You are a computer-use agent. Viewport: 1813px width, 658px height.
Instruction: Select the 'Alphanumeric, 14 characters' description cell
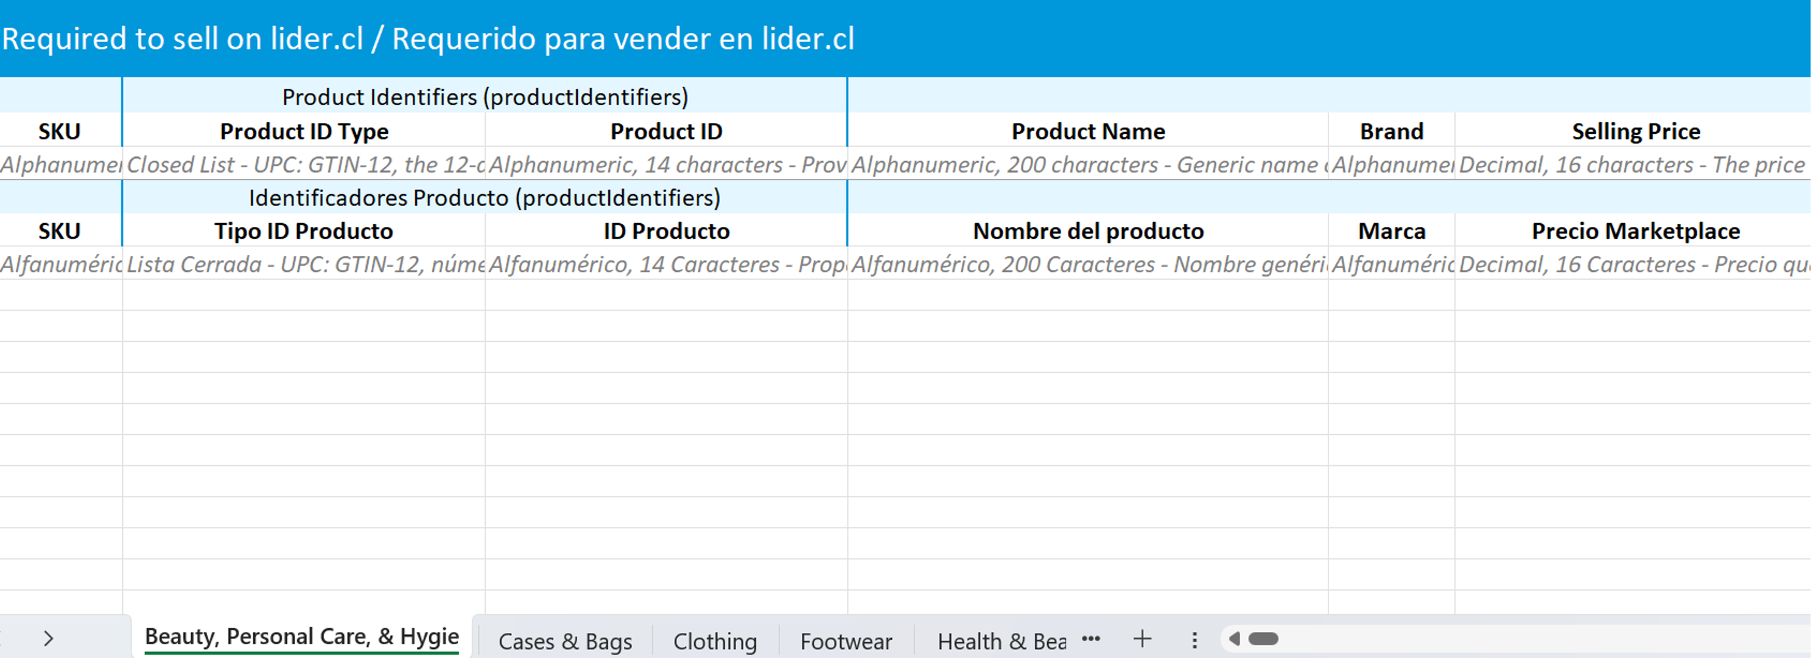666,164
